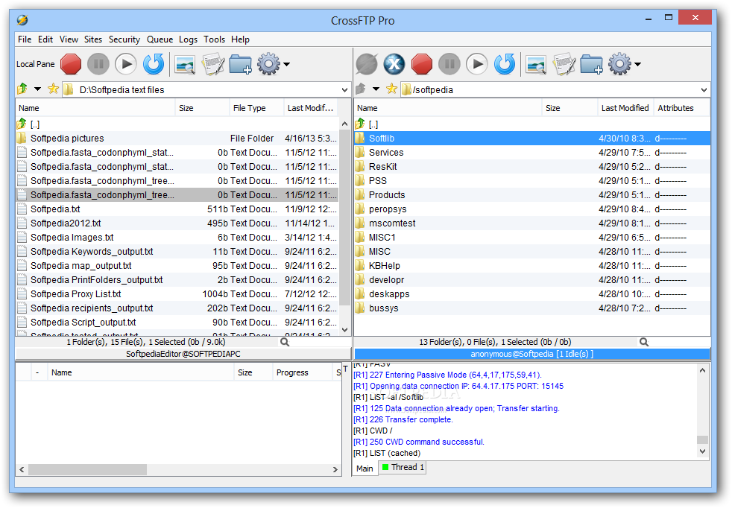Click the remote pane search magnifier
Viewport: 732px width, 508px height.
tap(644, 342)
